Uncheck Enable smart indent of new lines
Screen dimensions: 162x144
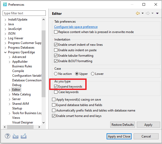tap(56, 44)
